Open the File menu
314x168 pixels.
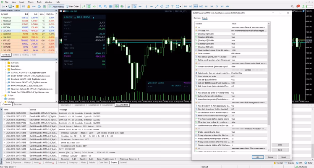[7, 2]
